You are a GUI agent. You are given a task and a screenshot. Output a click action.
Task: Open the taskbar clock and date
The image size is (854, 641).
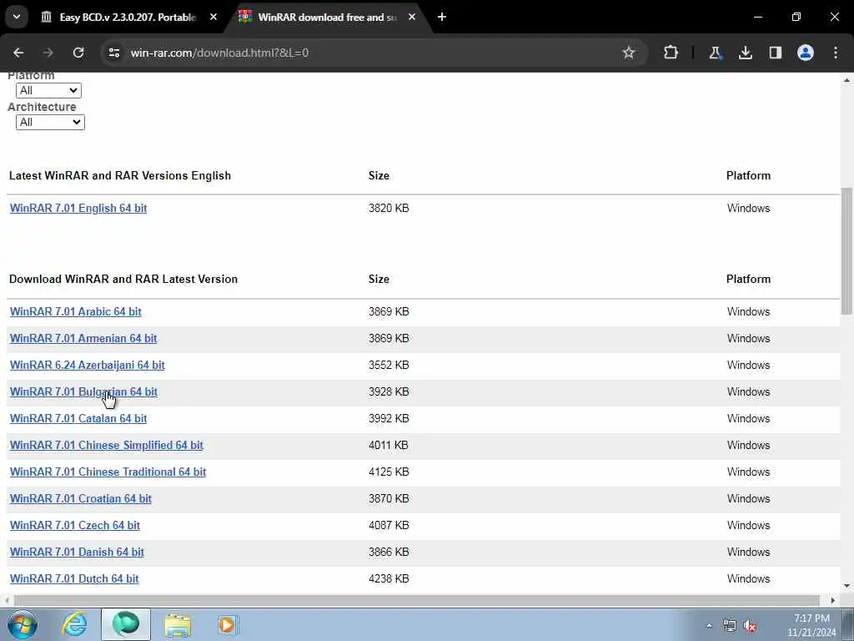[x=811, y=625]
